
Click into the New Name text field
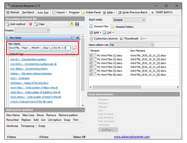pyautogui.click(x=39, y=48)
